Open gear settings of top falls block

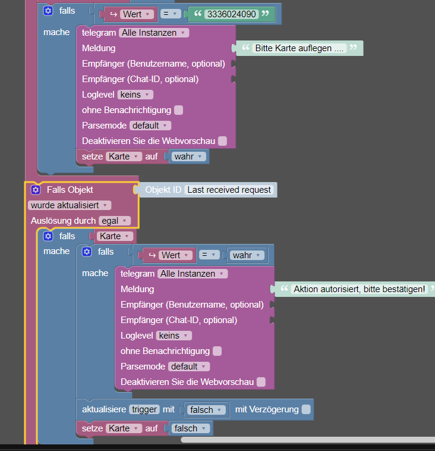tap(48, 11)
